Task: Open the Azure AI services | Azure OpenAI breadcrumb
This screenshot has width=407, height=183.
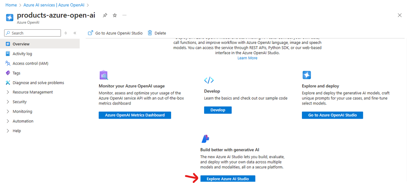Action: 54,4
